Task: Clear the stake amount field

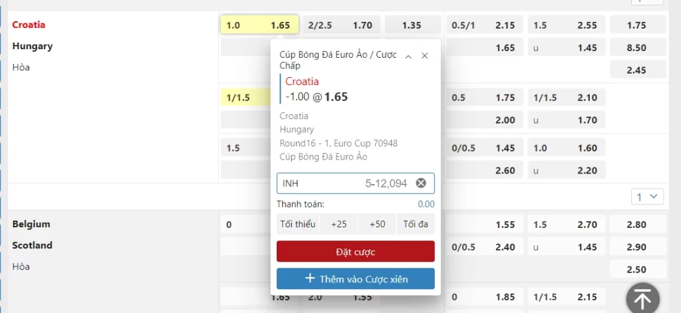Action: pos(421,183)
